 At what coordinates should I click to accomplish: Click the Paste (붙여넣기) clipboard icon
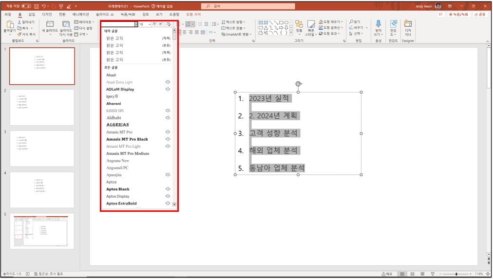10,24
